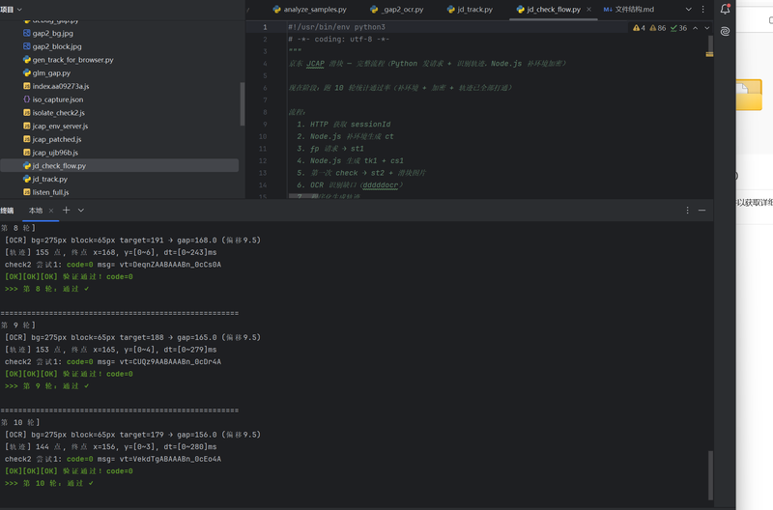Switch to analyze_samples.py tab
The image size is (773, 510).
point(309,10)
